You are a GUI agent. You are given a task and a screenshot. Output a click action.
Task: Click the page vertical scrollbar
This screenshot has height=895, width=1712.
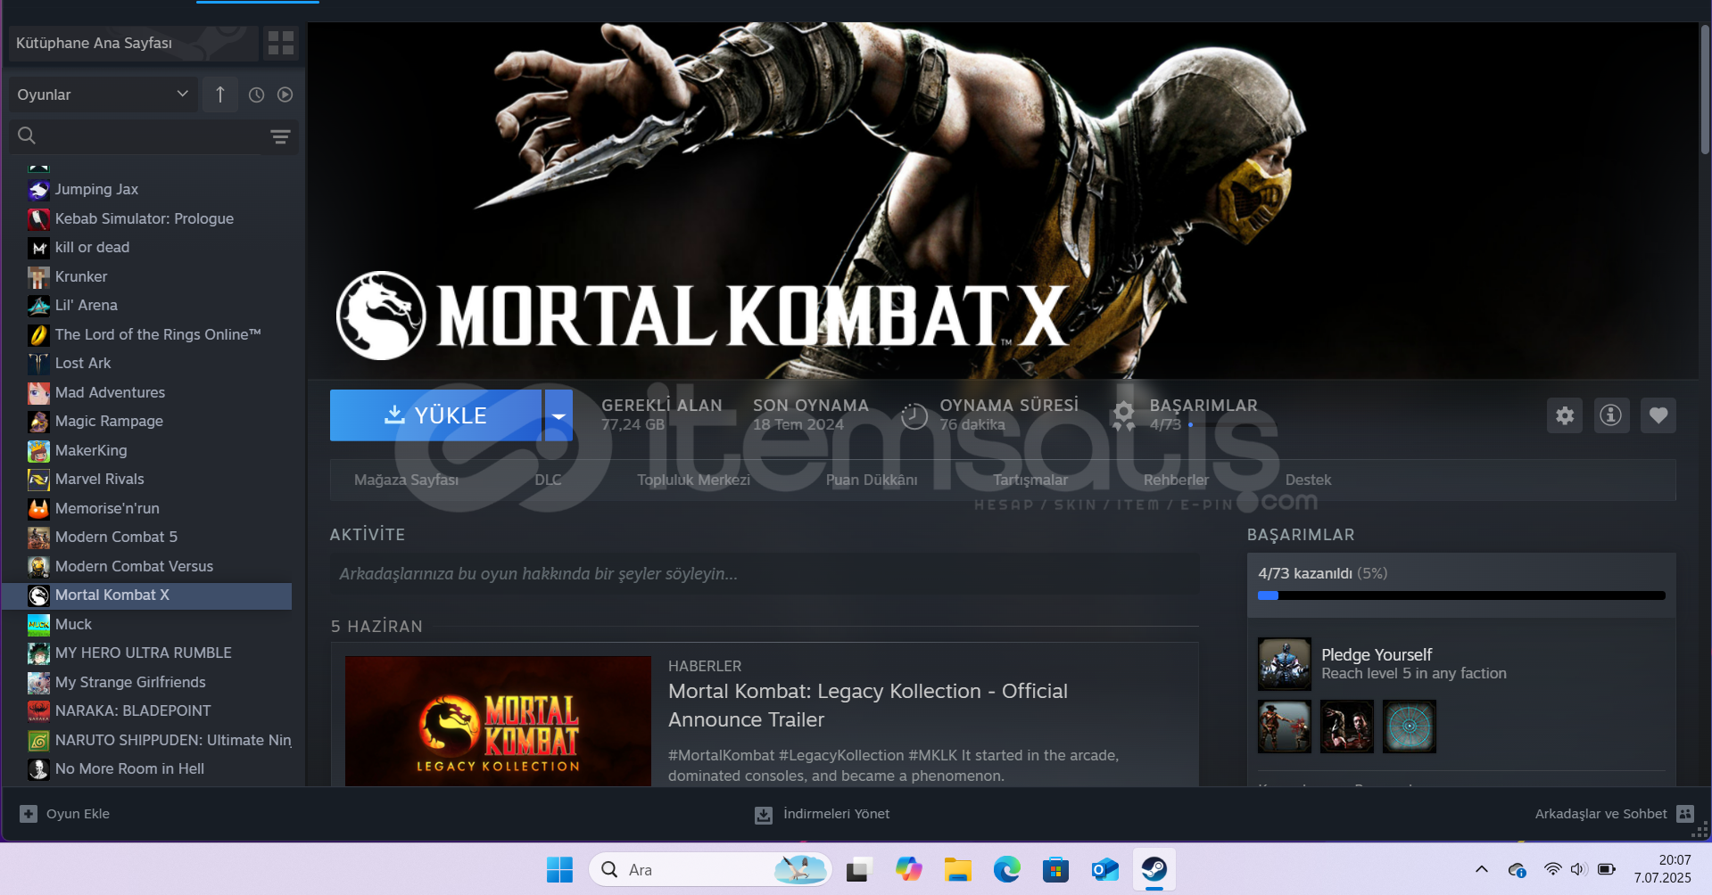click(x=1705, y=89)
